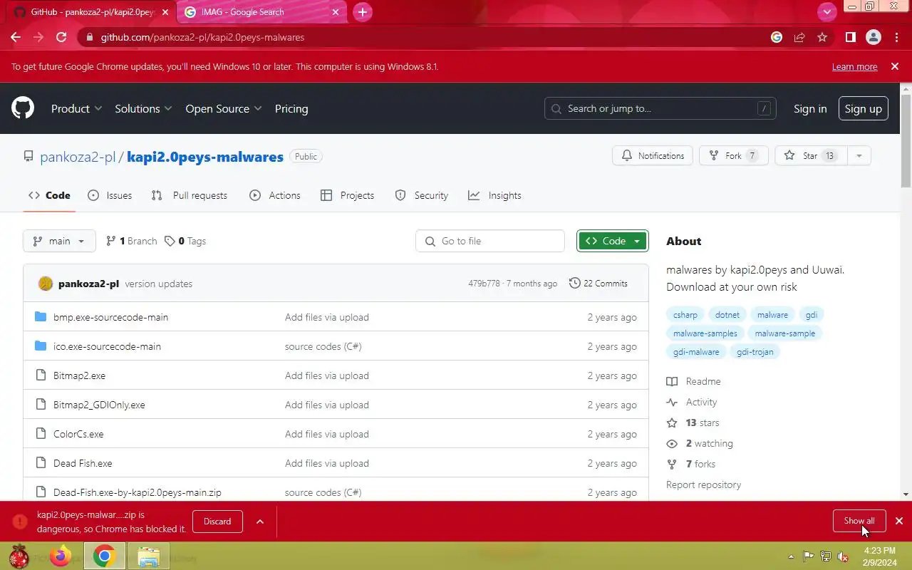
Task: Open Dead-Fish.exe-by-kapi2.0peys-main.zip file
Action: pos(138,492)
